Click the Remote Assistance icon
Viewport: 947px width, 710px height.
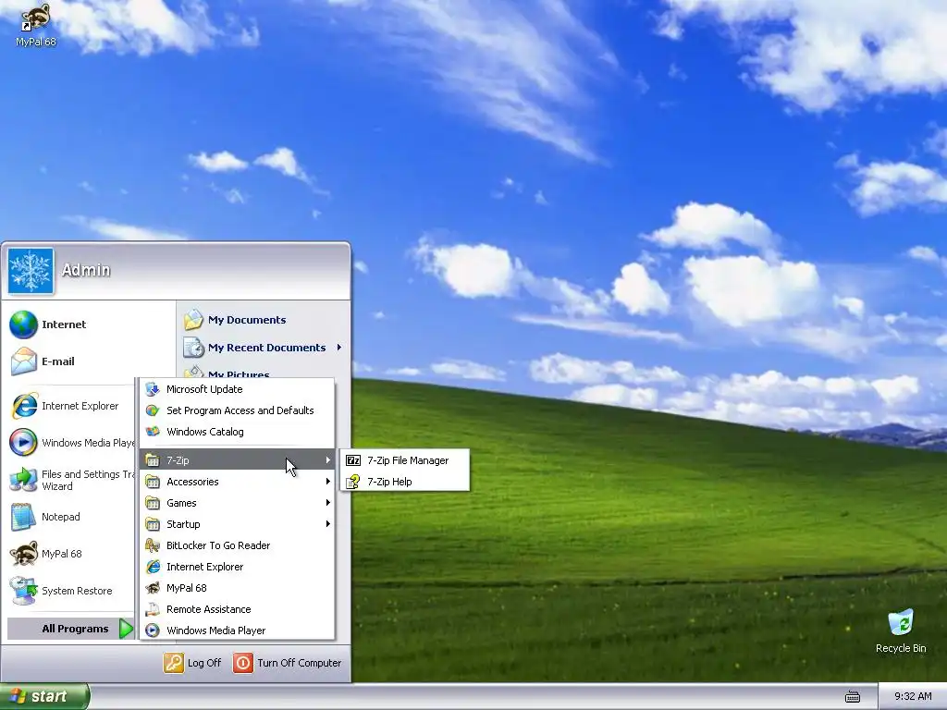tap(153, 609)
